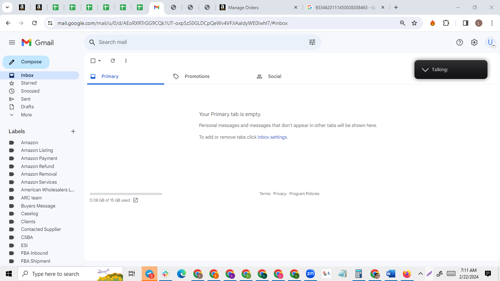Viewport: 500px width, 281px height.
Task: Open Gmail Settings gear
Action: 474,42
